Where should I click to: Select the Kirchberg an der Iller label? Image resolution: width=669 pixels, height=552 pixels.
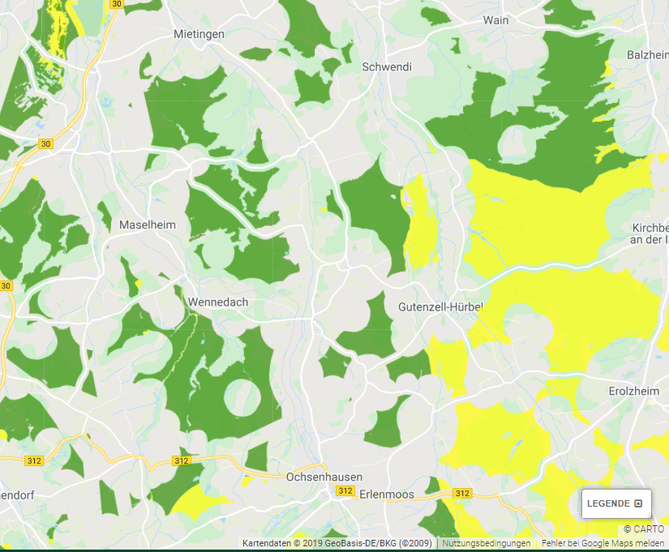(650, 233)
